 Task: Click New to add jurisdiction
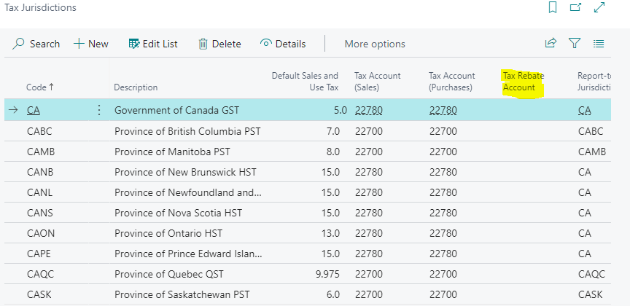91,44
